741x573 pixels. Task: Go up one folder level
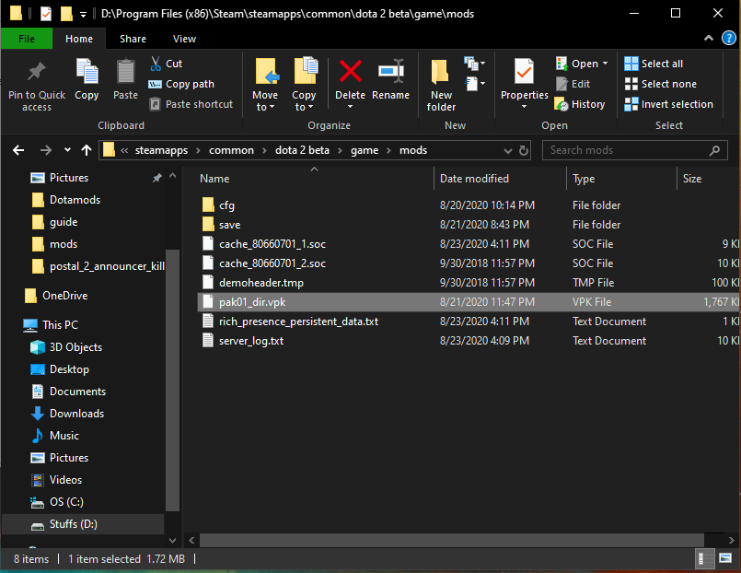click(x=86, y=150)
